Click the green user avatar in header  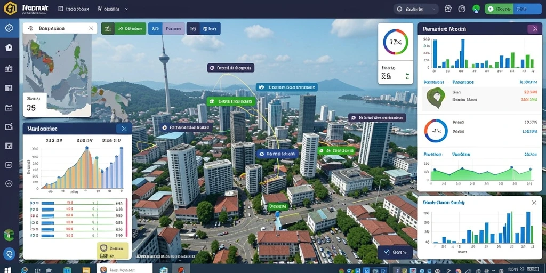coord(476,9)
